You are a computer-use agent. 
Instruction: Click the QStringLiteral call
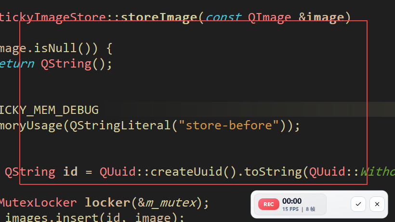pyautogui.click(x=120, y=125)
